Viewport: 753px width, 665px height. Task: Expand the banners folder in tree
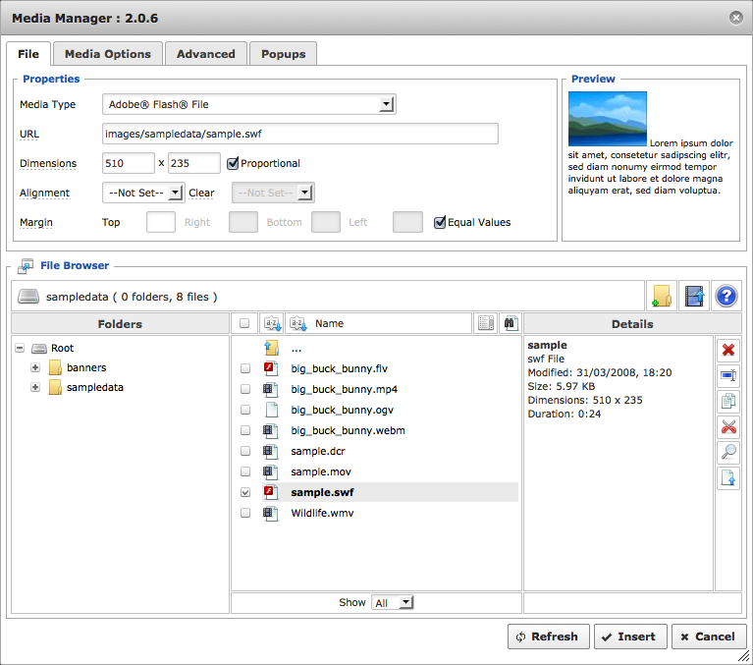[35, 368]
